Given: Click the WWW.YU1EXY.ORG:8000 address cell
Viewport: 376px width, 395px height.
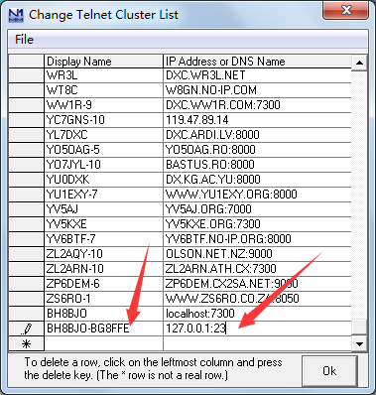Looking at the screenshot, I should (257, 195).
